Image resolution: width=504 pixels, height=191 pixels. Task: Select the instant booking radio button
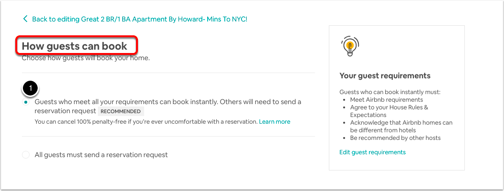pos(26,102)
